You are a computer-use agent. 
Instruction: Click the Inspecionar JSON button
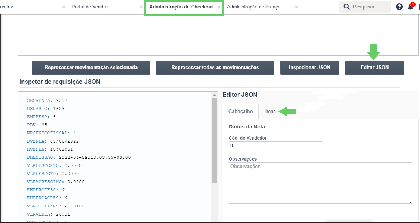pyautogui.click(x=310, y=68)
